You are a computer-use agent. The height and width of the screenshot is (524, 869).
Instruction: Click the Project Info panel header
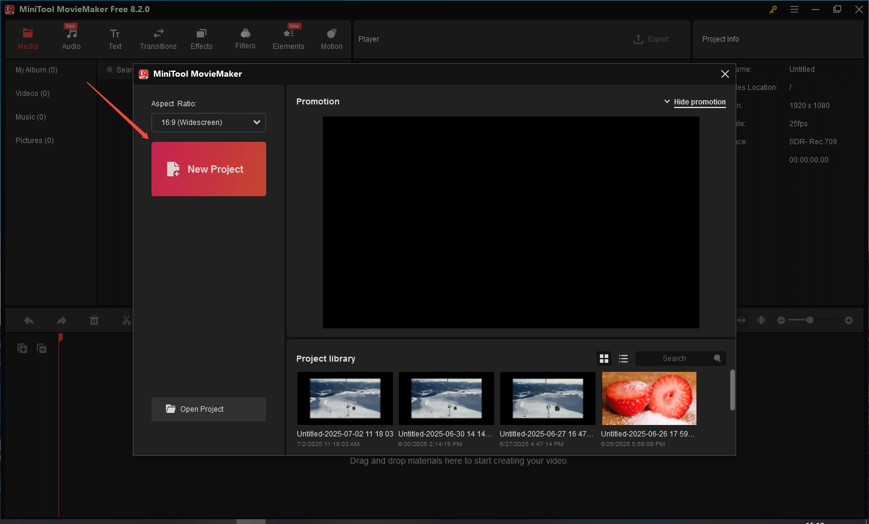pos(721,39)
